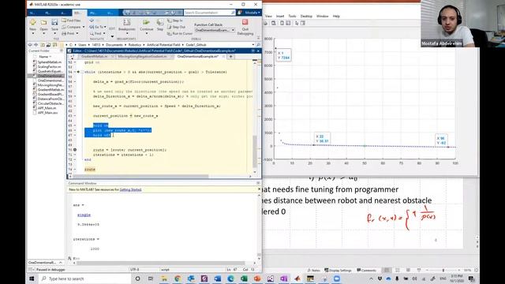
Task: Select SphereMatlab.m in Current Folder
Action: [49, 62]
